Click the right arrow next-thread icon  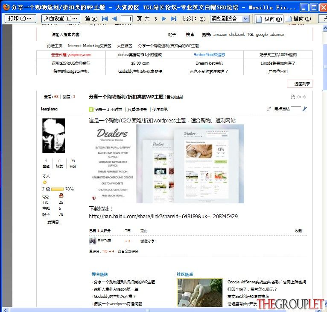tap(304, 97)
